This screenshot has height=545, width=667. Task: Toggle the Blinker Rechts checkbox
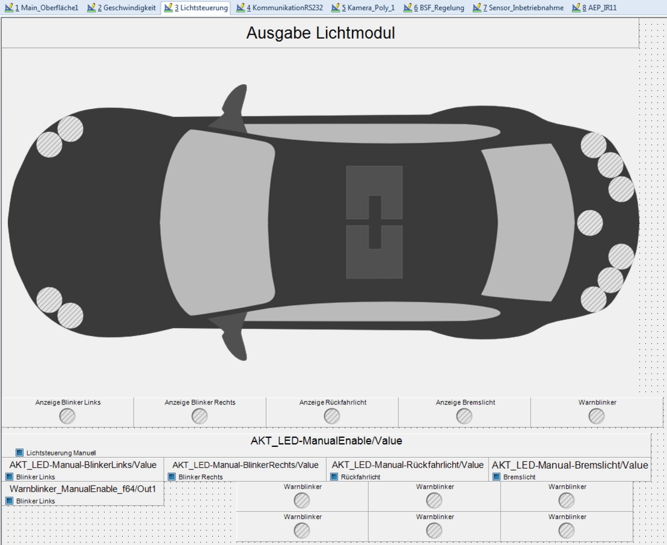pos(171,477)
